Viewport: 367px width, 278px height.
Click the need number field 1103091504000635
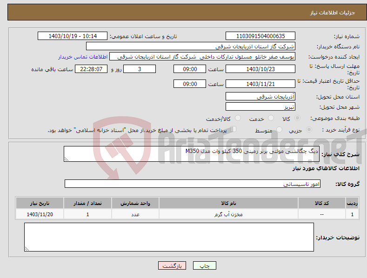click(260, 36)
